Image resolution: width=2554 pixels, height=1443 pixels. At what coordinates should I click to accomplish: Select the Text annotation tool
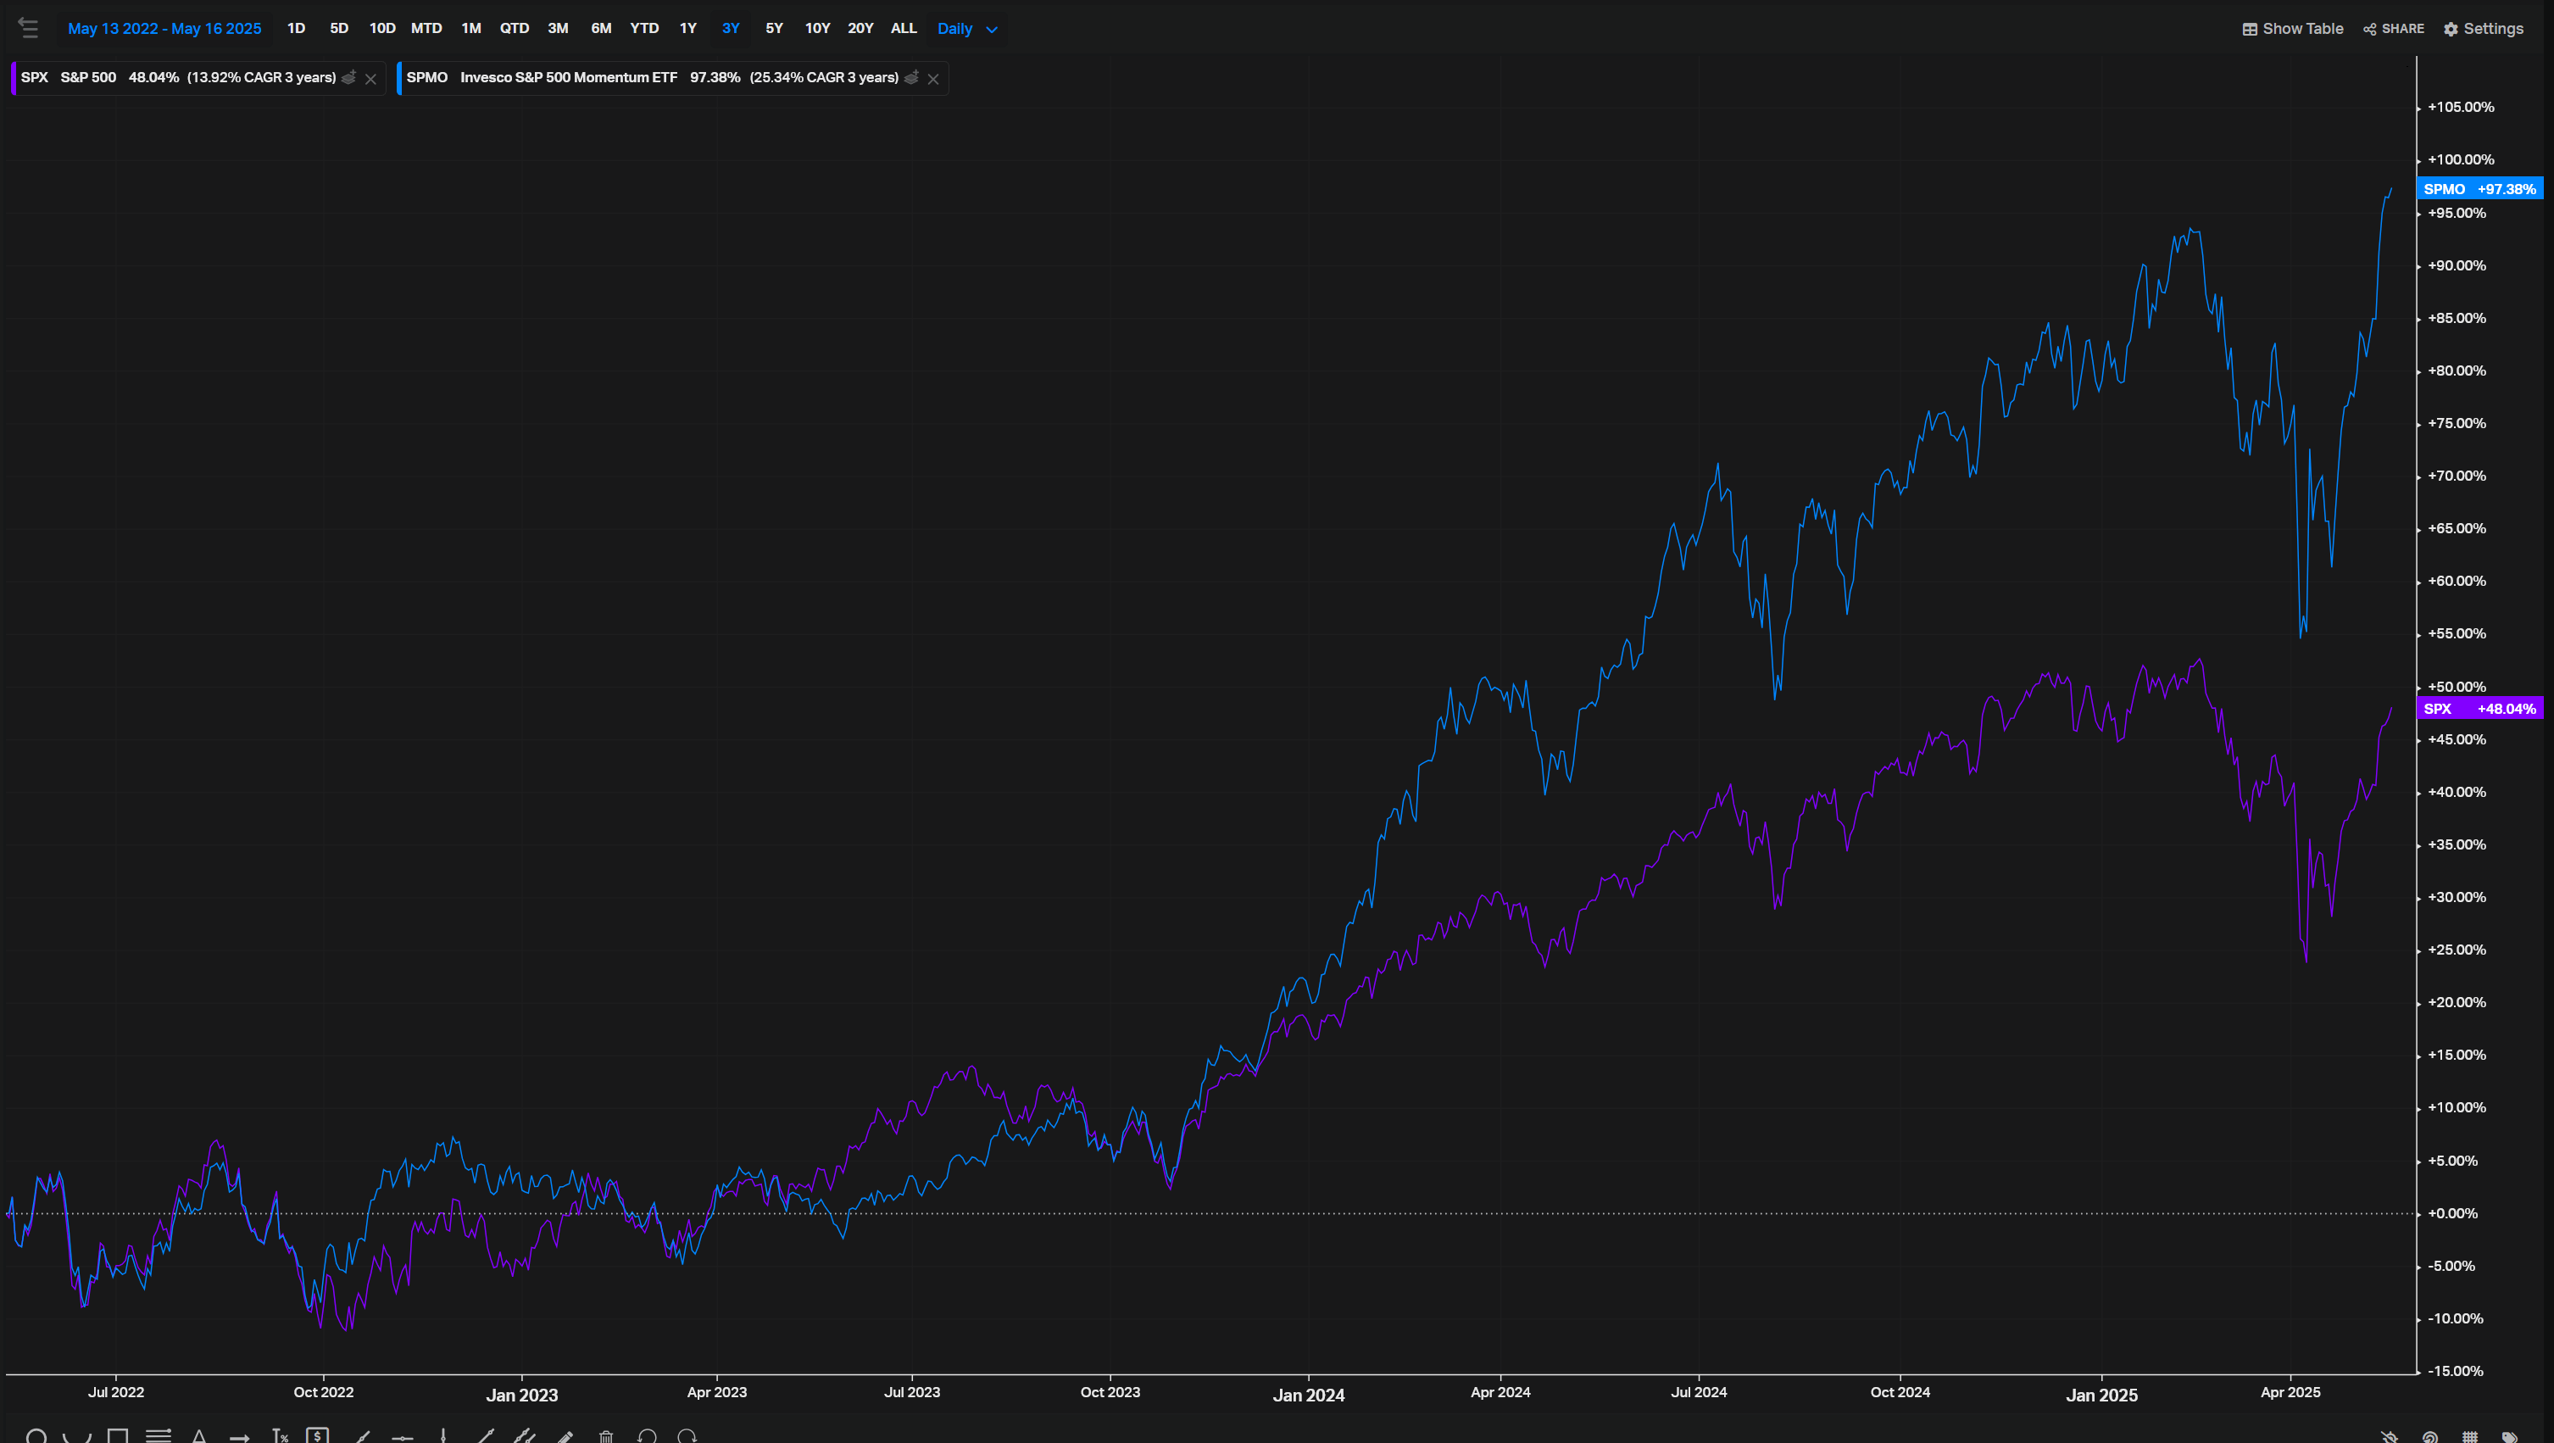[x=198, y=1436]
